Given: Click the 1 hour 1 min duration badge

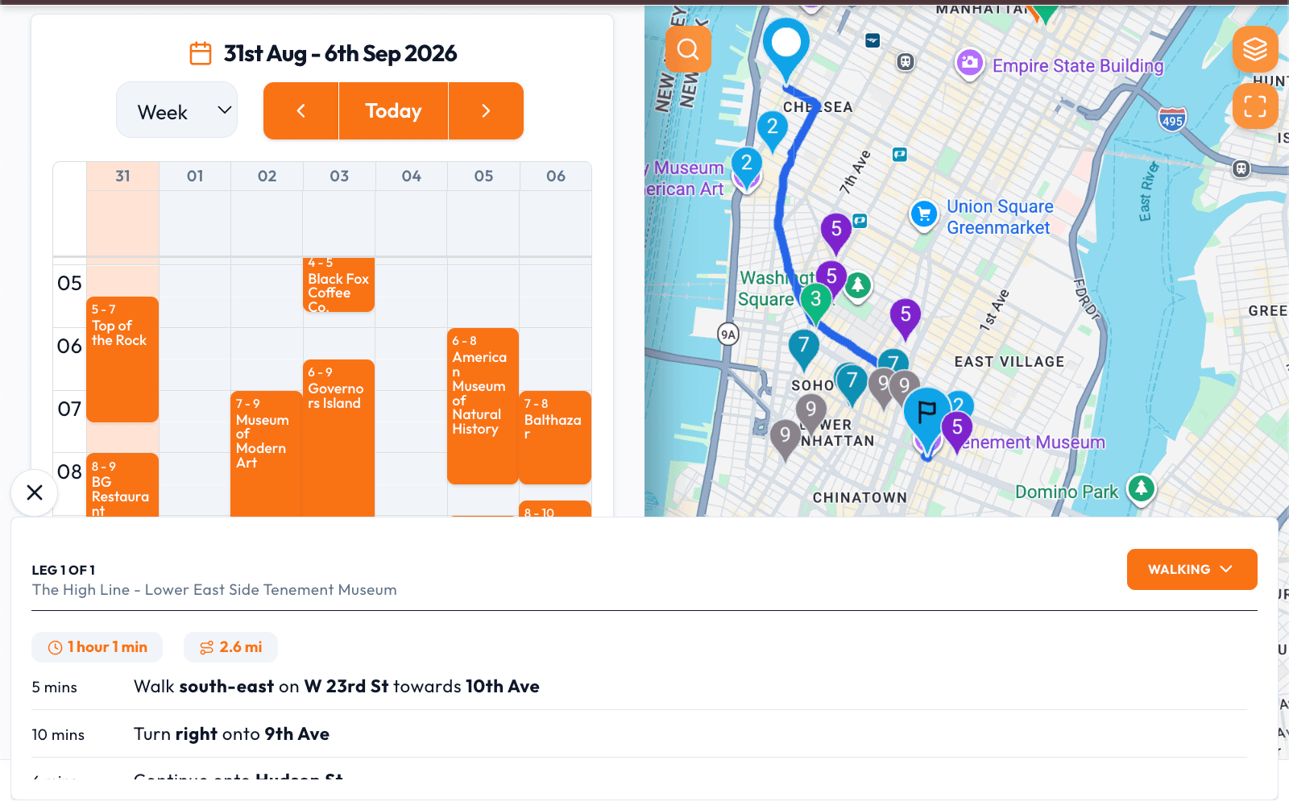Looking at the screenshot, I should click(x=97, y=647).
